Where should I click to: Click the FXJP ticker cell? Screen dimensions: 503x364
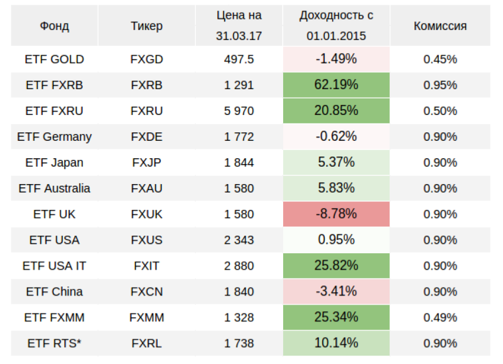pyautogui.click(x=147, y=162)
